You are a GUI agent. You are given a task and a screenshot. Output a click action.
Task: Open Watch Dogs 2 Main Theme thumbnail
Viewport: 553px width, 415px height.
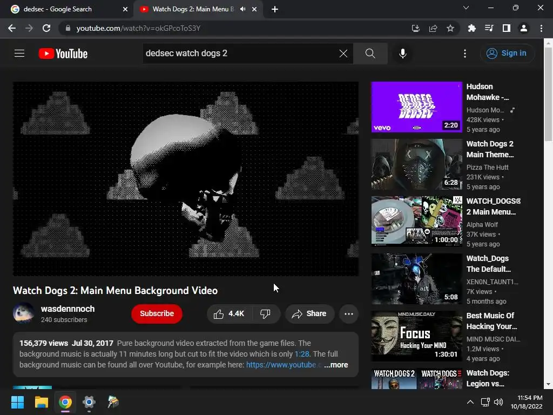point(416,164)
